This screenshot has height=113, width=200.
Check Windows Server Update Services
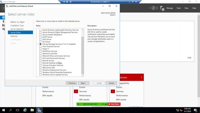tap(40, 75)
